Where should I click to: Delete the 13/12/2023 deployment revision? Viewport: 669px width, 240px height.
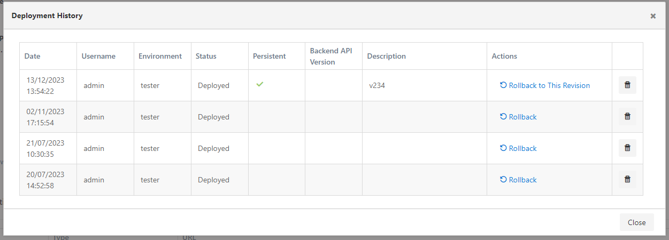pos(627,85)
